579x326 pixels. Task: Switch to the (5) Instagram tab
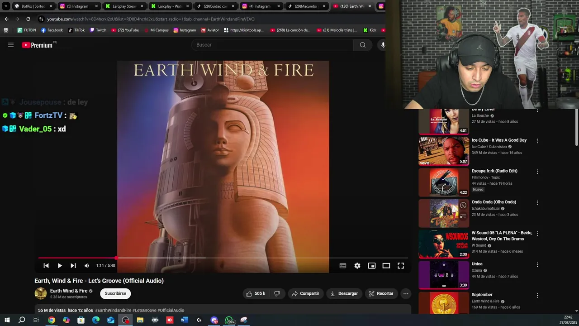pos(79,6)
